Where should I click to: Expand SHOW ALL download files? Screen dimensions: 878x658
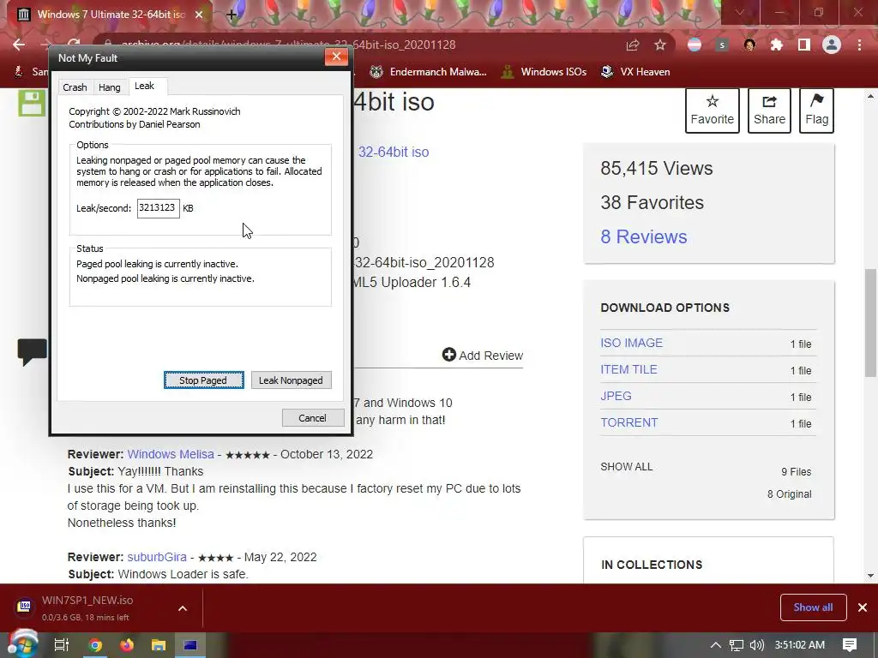(626, 467)
